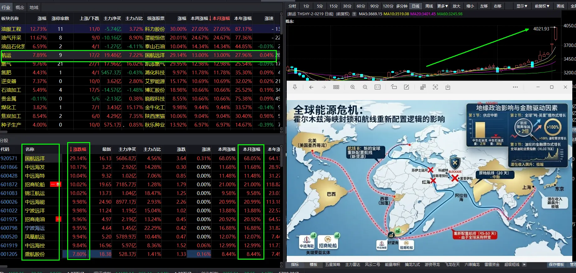Maximize the image viewer window
The width and height of the screenshot is (576, 273).
click(x=552, y=87)
